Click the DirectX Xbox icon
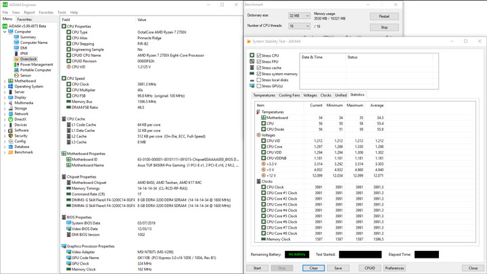 pos(11,119)
